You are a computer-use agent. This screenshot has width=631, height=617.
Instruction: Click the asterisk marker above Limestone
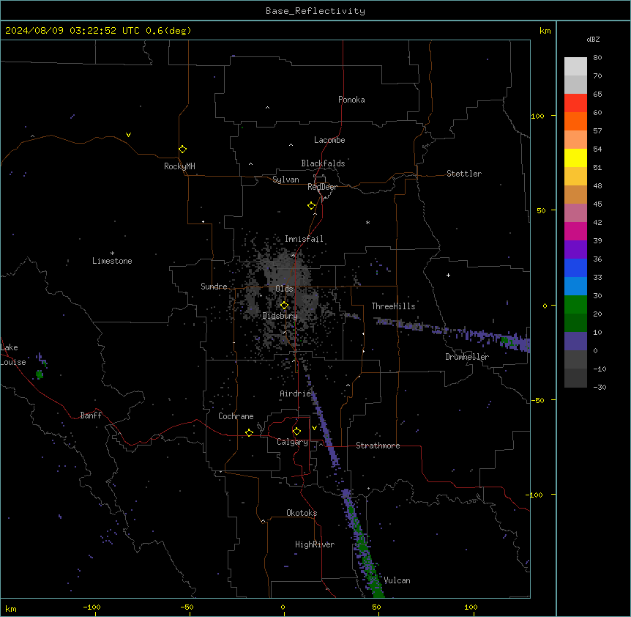(x=112, y=254)
